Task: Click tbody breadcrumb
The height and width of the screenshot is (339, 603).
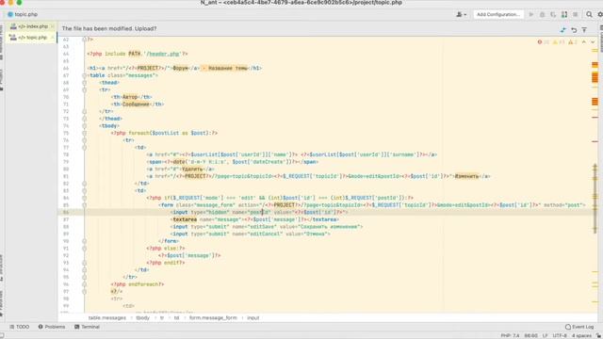Action: tap(142, 318)
